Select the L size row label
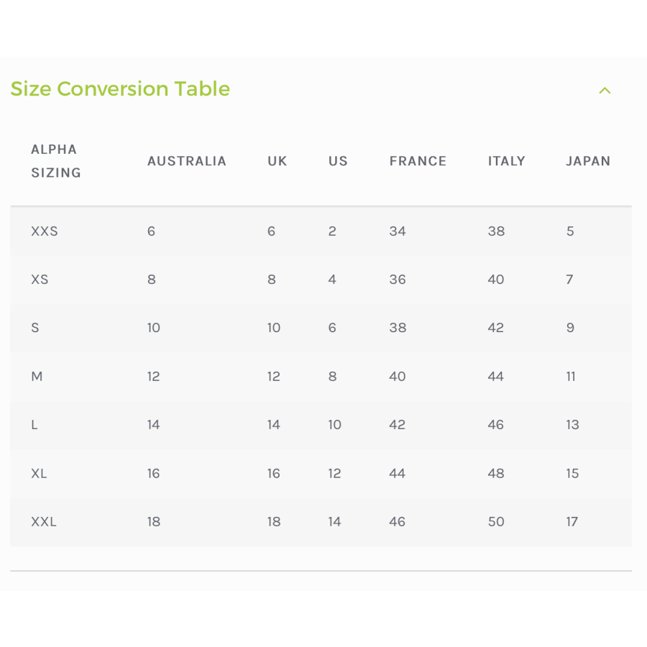 [35, 425]
